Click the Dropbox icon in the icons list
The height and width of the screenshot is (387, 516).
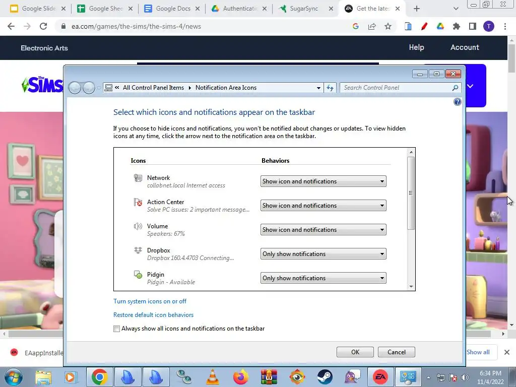(138, 250)
